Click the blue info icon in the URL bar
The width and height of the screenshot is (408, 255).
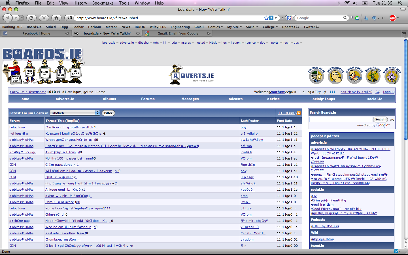tap(271, 18)
